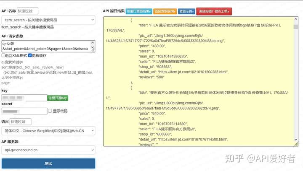
Task: Click the cyan 新窗口查看结果 button
Action: (x=139, y=11)
